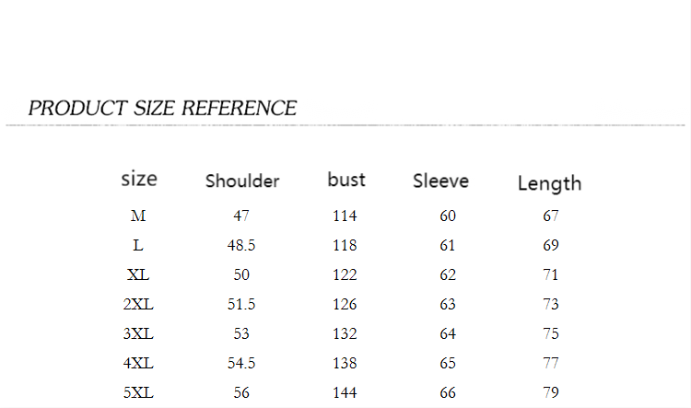
Task: Click shoulder value 48.5 for size L
Action: 241,246
